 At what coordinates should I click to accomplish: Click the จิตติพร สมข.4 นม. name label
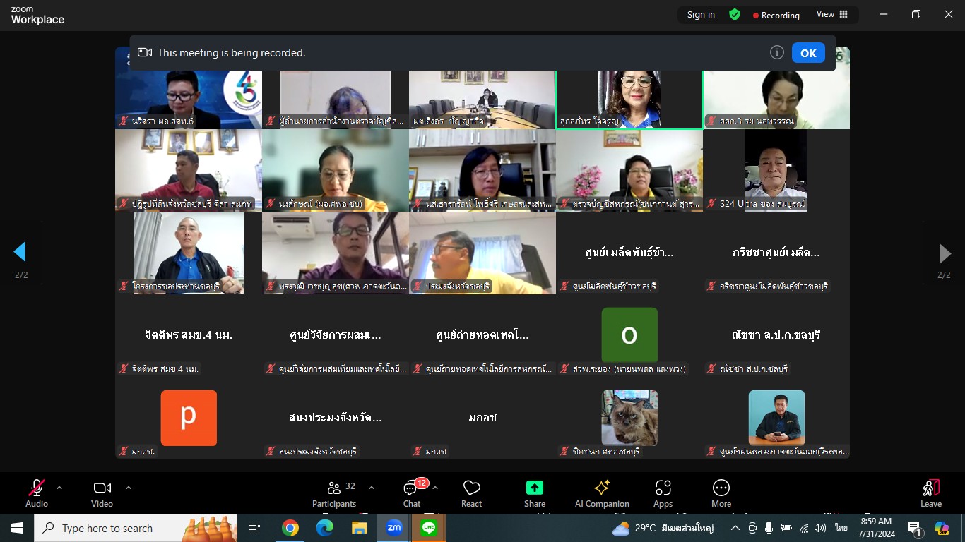pos(165,368)
